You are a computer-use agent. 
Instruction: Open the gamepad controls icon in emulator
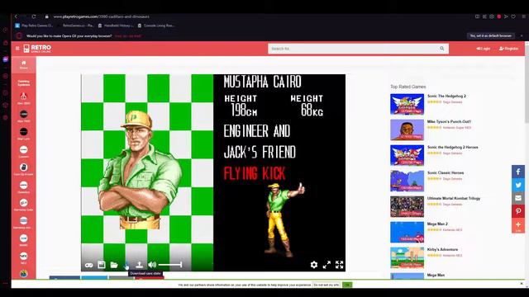point(88,265)
